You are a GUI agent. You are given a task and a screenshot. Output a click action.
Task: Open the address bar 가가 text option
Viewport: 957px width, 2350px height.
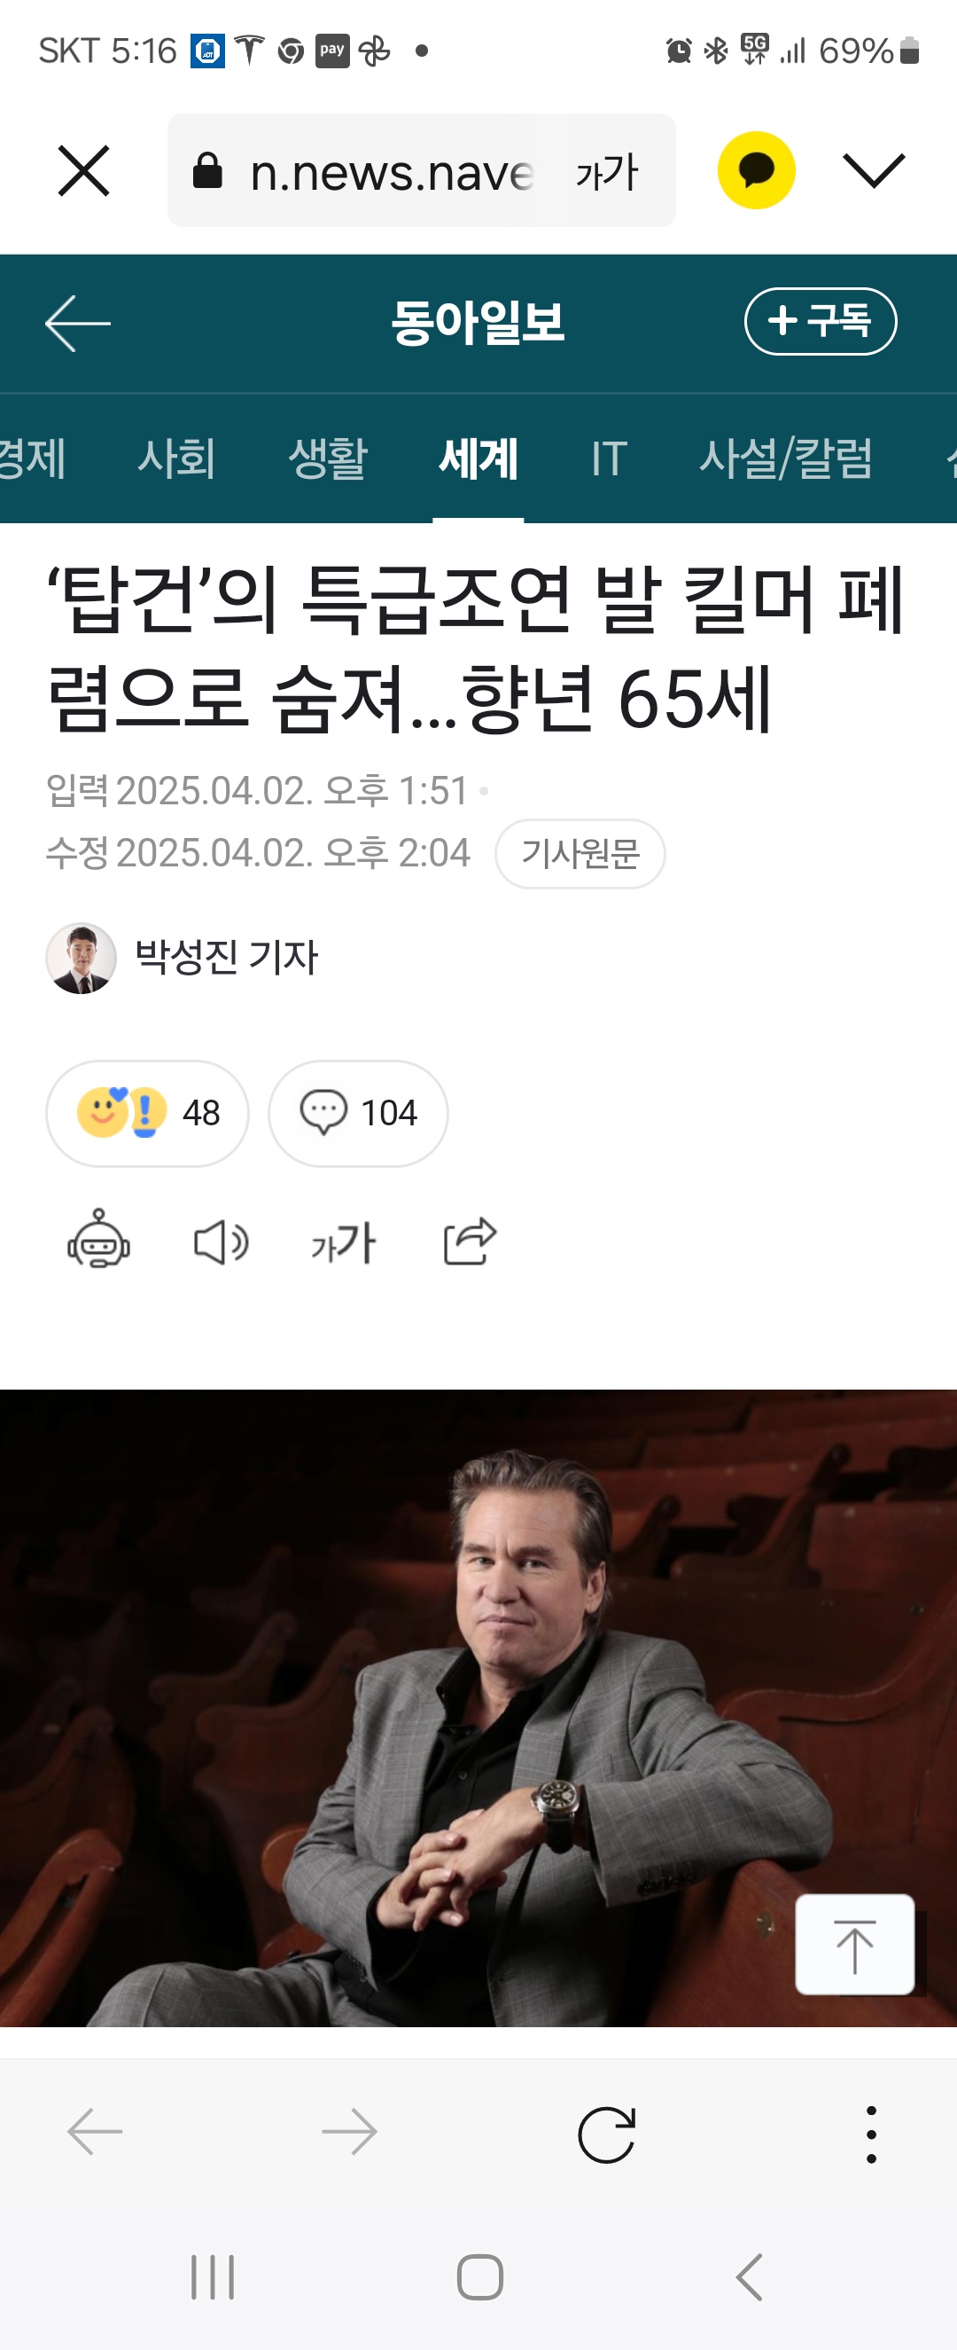click(607, 171)
